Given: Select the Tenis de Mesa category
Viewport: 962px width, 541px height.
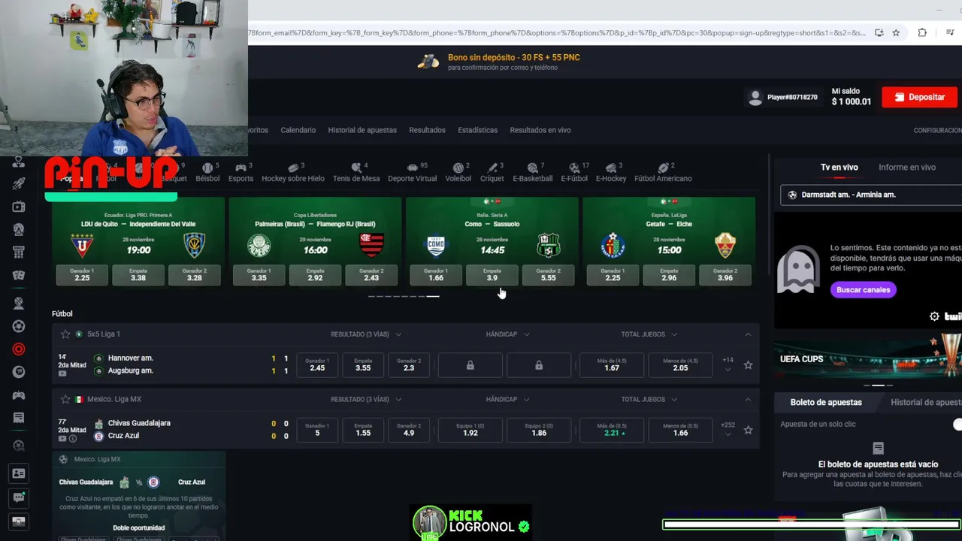Looking at the screenshot, I should [356, 172].
